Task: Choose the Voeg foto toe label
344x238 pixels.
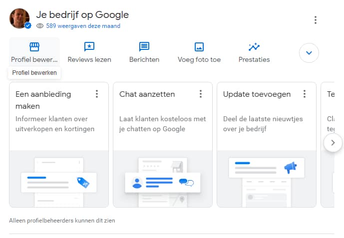Action: pos(199,59)
